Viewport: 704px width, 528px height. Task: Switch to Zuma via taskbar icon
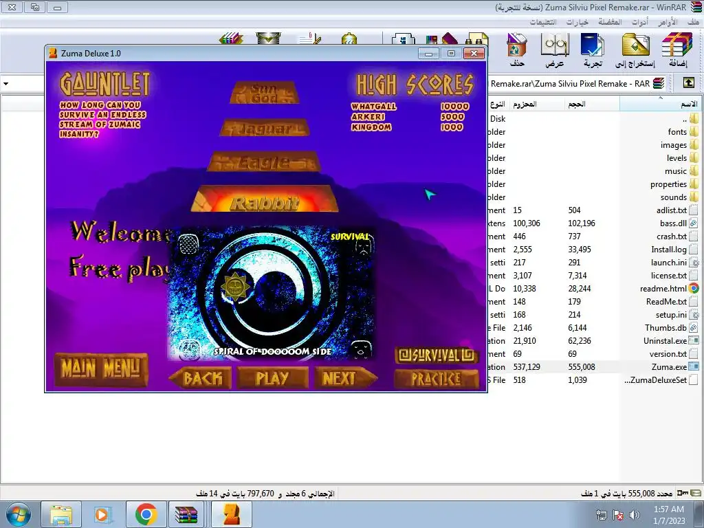231,514
